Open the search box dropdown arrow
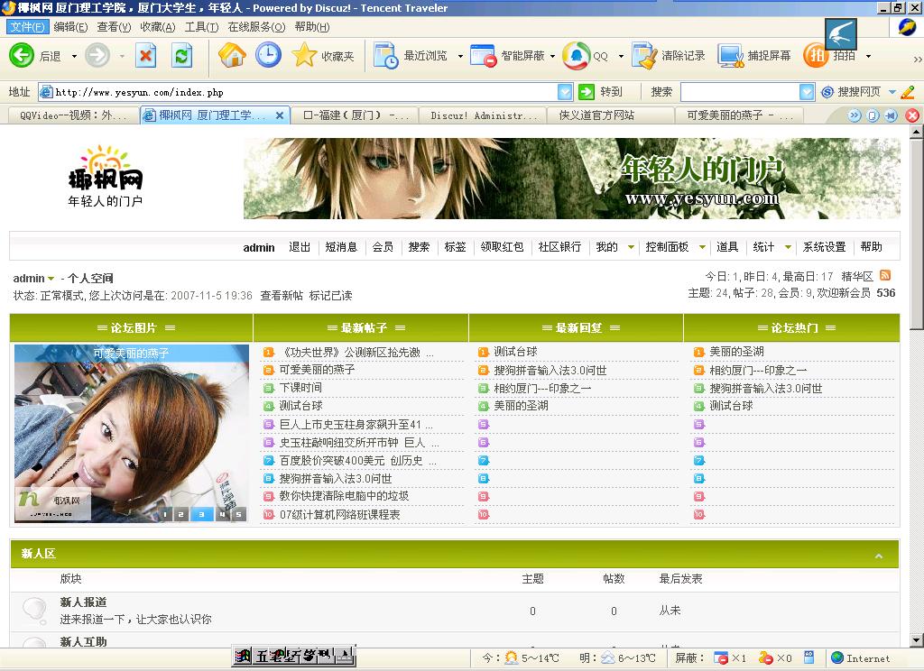The width and height of the screenshot is (924, 671). click(807, 92)
